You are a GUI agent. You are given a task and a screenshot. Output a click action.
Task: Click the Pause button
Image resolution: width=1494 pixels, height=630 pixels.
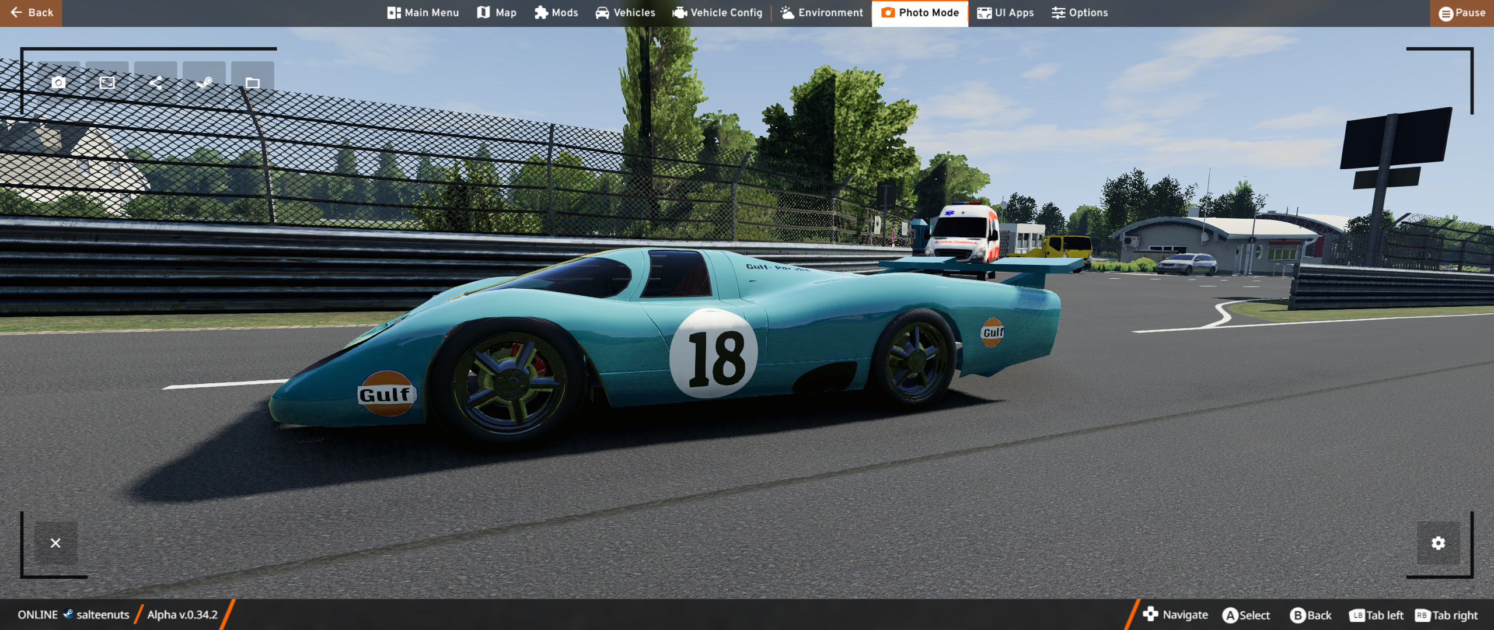tap(1462, 13)
